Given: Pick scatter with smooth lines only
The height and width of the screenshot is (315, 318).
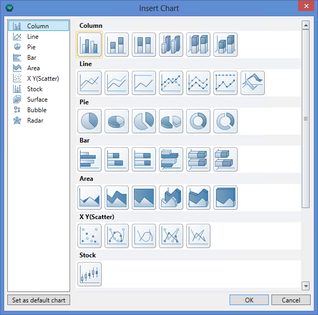Looking at the screenshot, I should click(x=144, y=236).
